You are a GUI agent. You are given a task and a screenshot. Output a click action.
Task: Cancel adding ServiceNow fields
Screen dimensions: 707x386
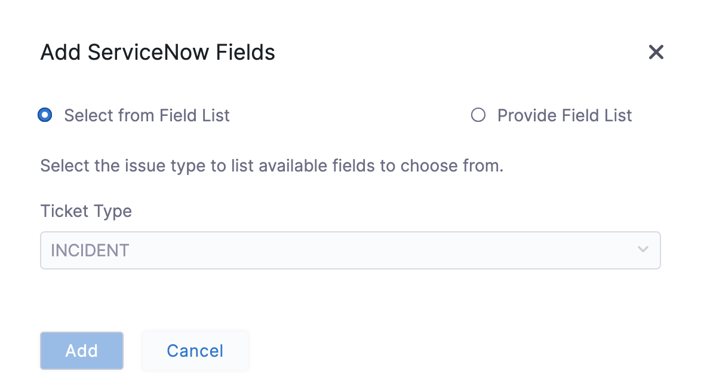point(195,351)
